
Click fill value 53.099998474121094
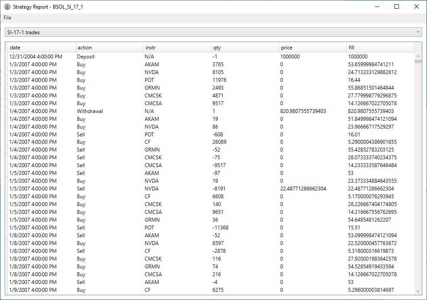coord(372,235)
